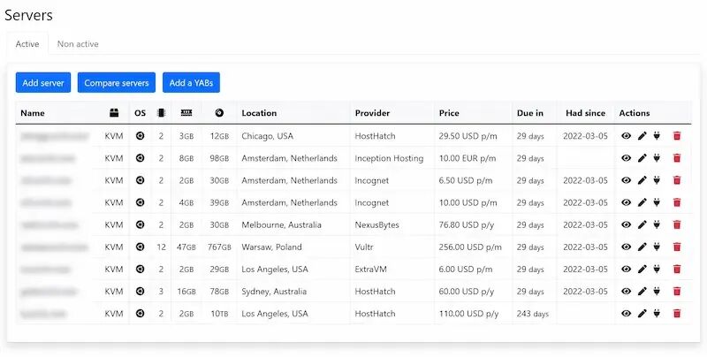Switch to the Non active tab
This screenshot has height=357, width=707.
78,43
